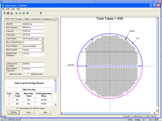Click the Close button below the report
Screen dimensions: 162x121
coord(28,112)
